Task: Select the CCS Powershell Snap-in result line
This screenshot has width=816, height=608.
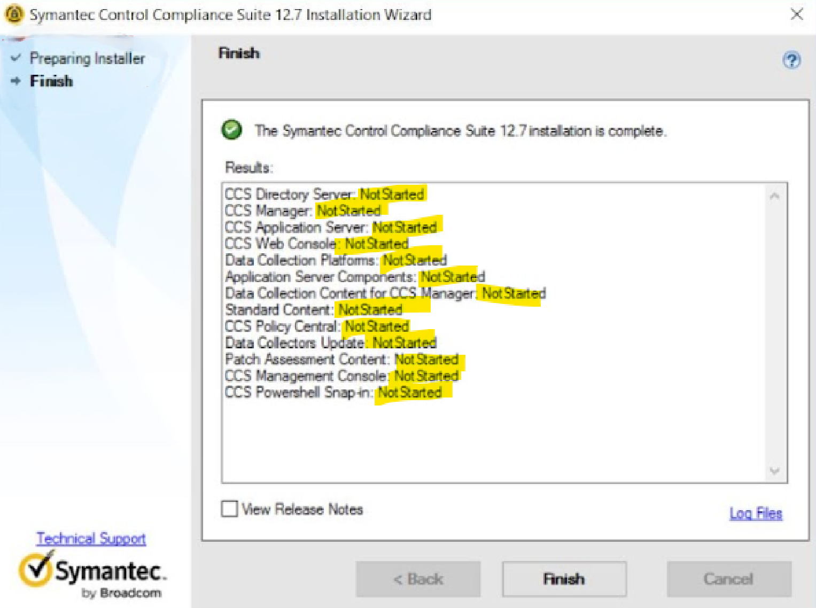Action: coord(333,392)
